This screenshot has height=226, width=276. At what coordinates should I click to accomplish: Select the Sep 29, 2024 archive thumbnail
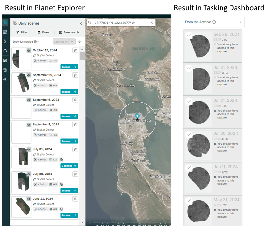point(198,46)
